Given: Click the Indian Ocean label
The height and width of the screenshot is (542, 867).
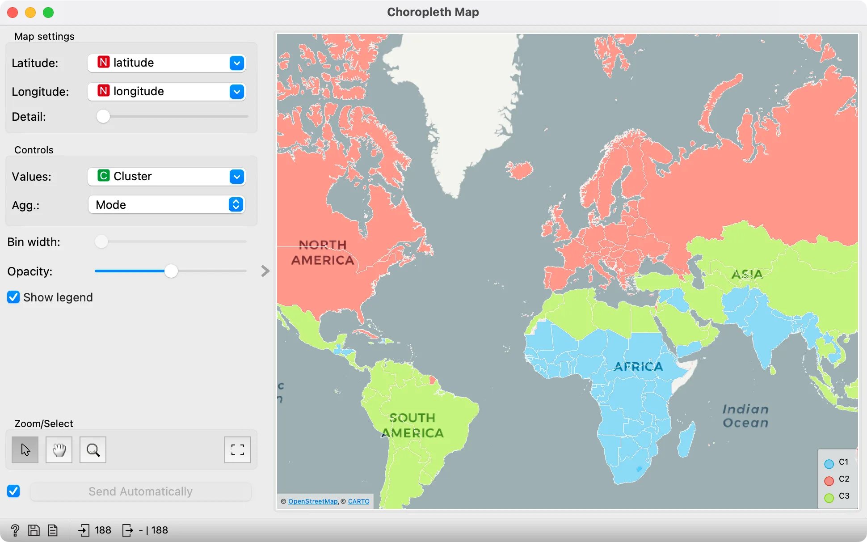Looking at the screenshot, I should 745,416.
